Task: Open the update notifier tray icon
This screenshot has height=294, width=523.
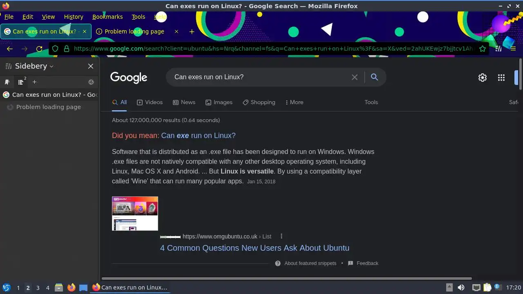Action: (498, 287)
